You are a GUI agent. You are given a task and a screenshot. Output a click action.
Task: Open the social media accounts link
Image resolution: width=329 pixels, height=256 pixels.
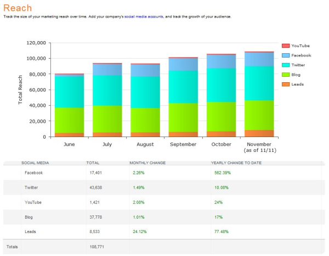[x=144, y=16]
